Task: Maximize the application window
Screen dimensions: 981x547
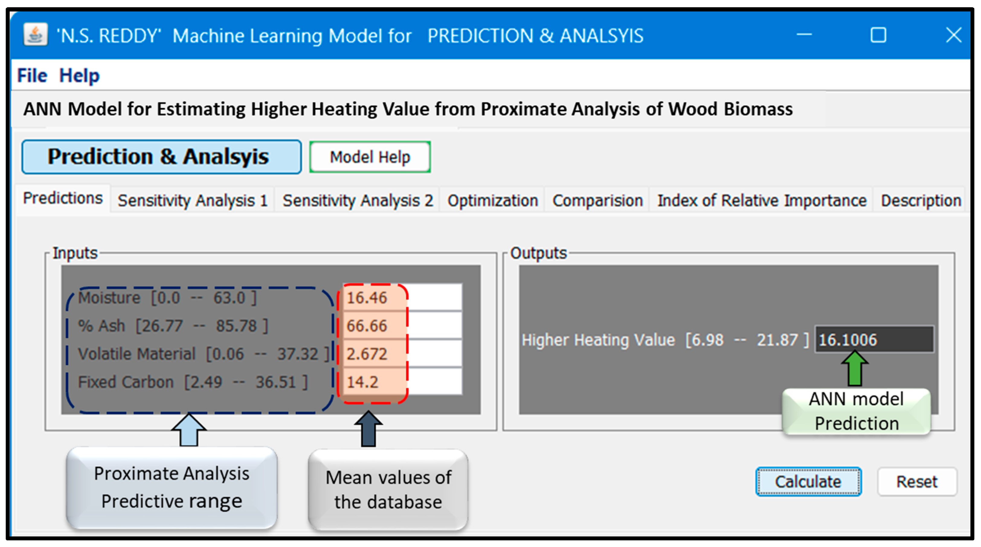Action: pos(878,35)
